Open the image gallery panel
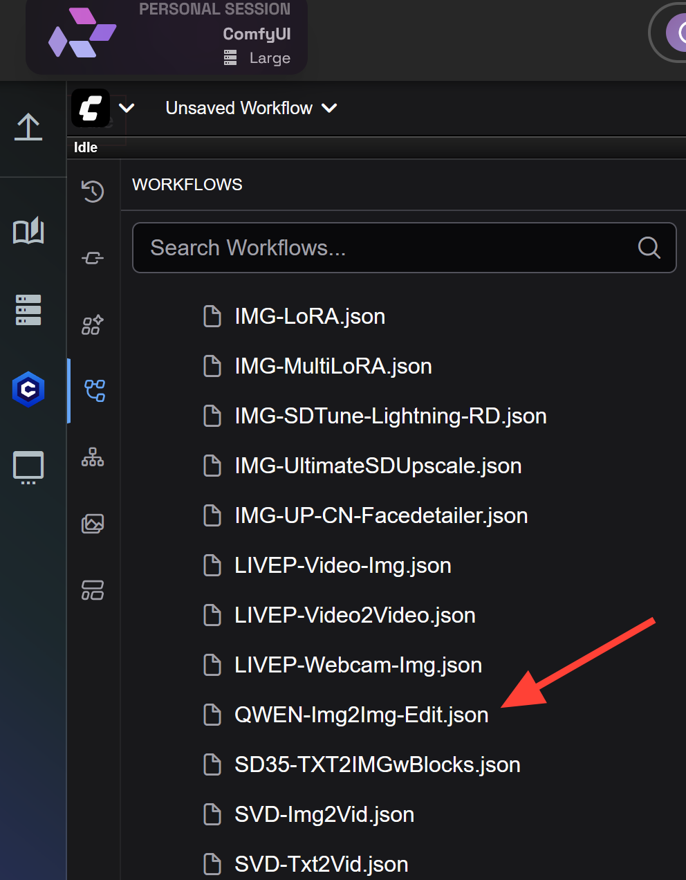Screen dimensions: 686x880 coord(93,524)
